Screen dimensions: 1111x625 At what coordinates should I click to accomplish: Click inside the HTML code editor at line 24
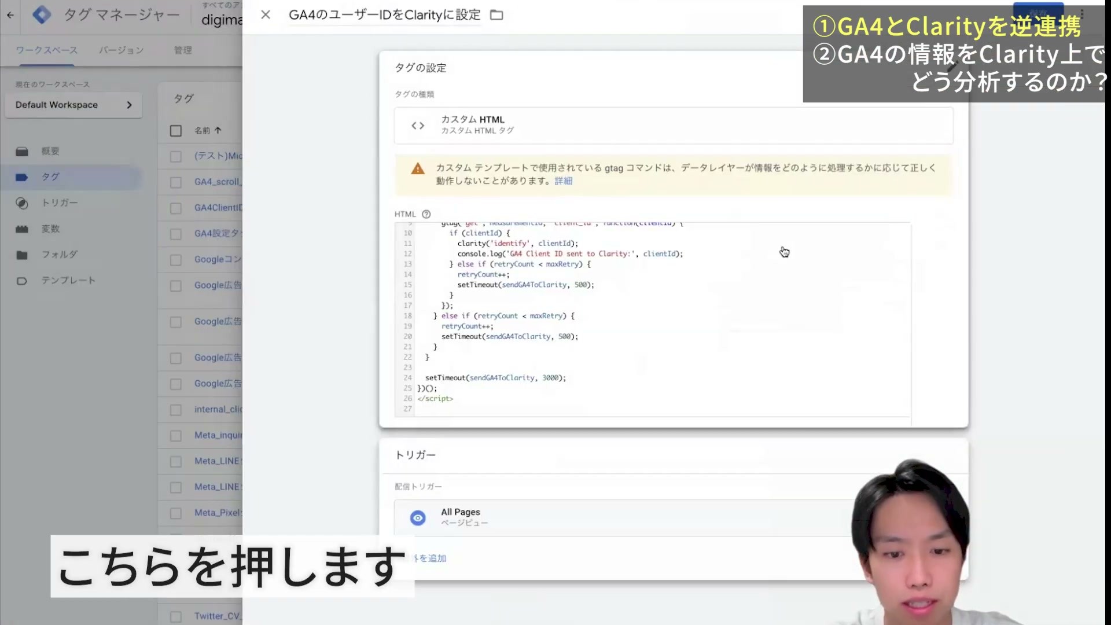[495, 378]
